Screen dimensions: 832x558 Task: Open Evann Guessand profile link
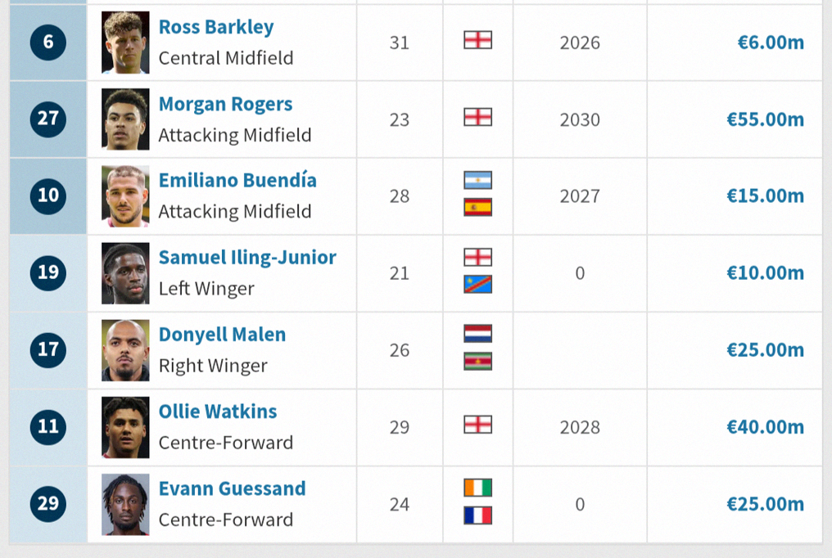232,488
